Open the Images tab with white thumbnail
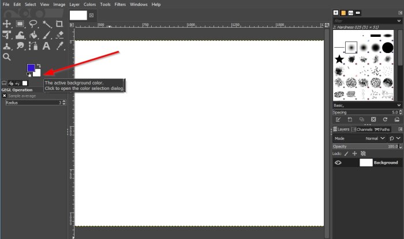The image size is (404, 239). 25,83
